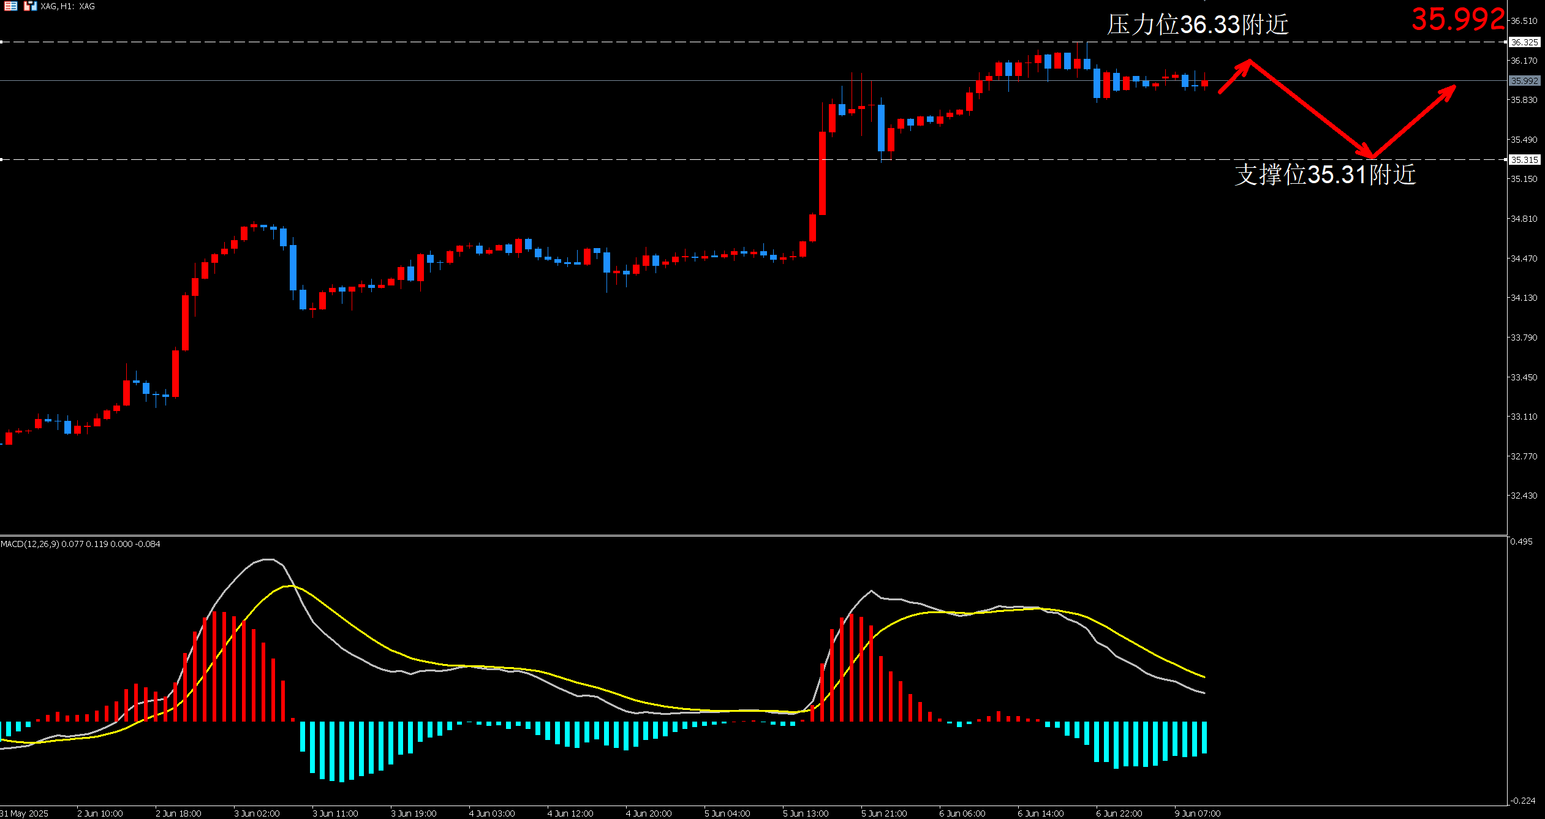
Task: Click the red arrow tip at support line
Action: (x=1371, y=156)
